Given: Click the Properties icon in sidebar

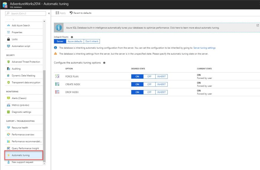Looking at the screenshot, I should (x=9, y=32).
